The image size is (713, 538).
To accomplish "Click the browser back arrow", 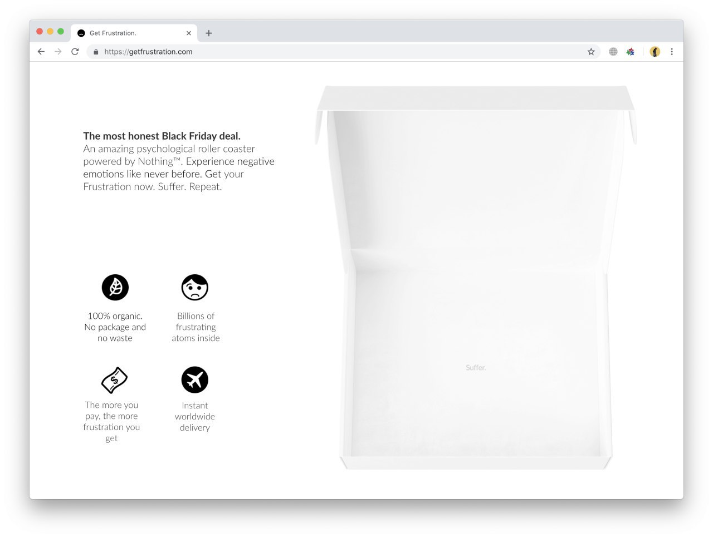I will pyautogui.click(x=41, y=52).
